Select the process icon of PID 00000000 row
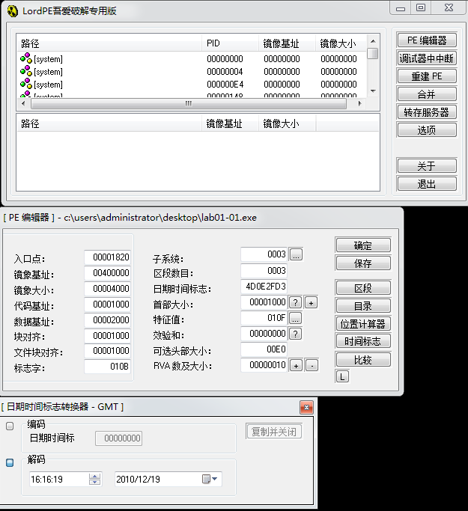Viewport: 468px width, 511px height. pyautogui.click(x=26, y=58)
